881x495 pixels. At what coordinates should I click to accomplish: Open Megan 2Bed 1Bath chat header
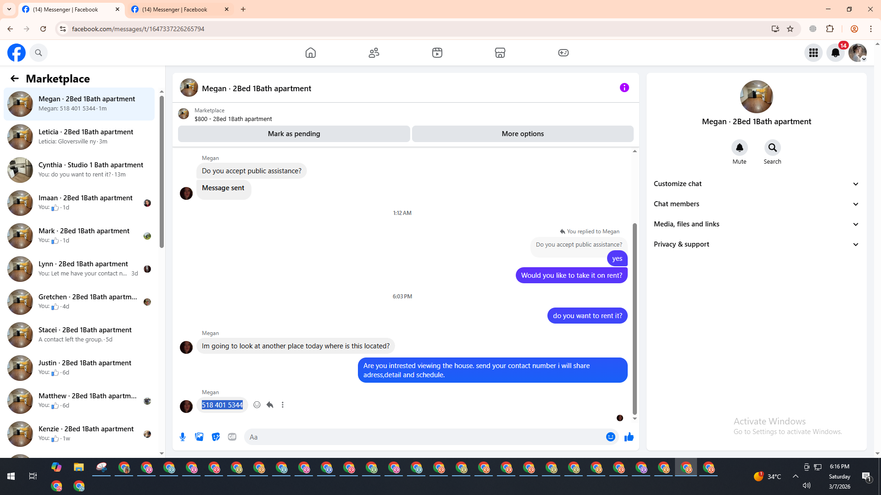[x=256, y=88]
